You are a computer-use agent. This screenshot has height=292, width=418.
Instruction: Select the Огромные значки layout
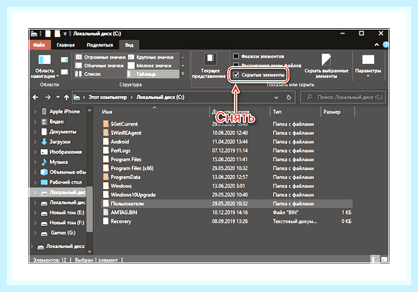click(x=100, y=57)
